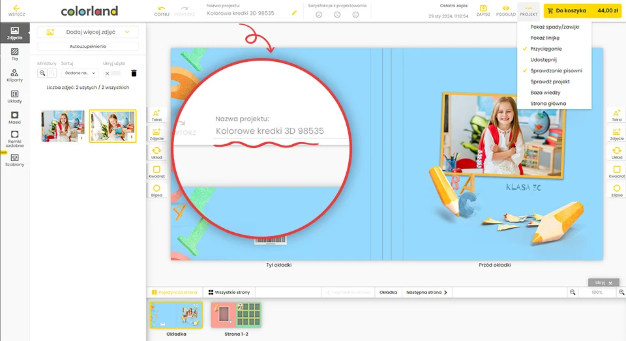The image size is (626, 341).
Task: Add Zdjęcie from the left page toolbar
Action: (x=156, y=134)
